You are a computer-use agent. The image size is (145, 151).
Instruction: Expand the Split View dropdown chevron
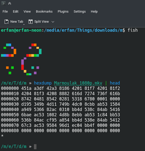pyautogui.click(x=53, y=22)
